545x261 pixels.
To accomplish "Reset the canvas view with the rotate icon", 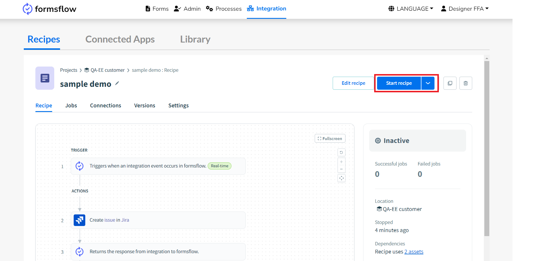I will pos(341,152).
